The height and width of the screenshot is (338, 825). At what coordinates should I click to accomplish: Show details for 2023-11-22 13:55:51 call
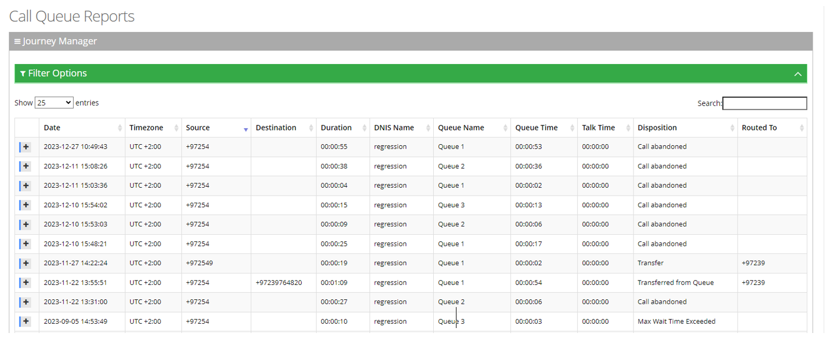[26, 283]
